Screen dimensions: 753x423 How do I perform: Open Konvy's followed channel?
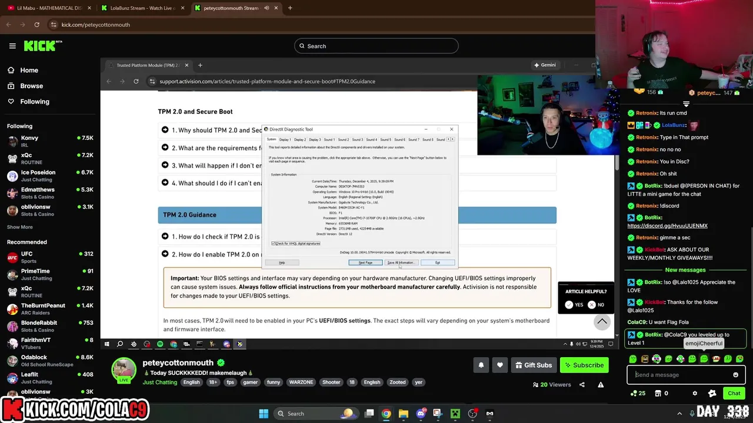(x=50, y=142)
